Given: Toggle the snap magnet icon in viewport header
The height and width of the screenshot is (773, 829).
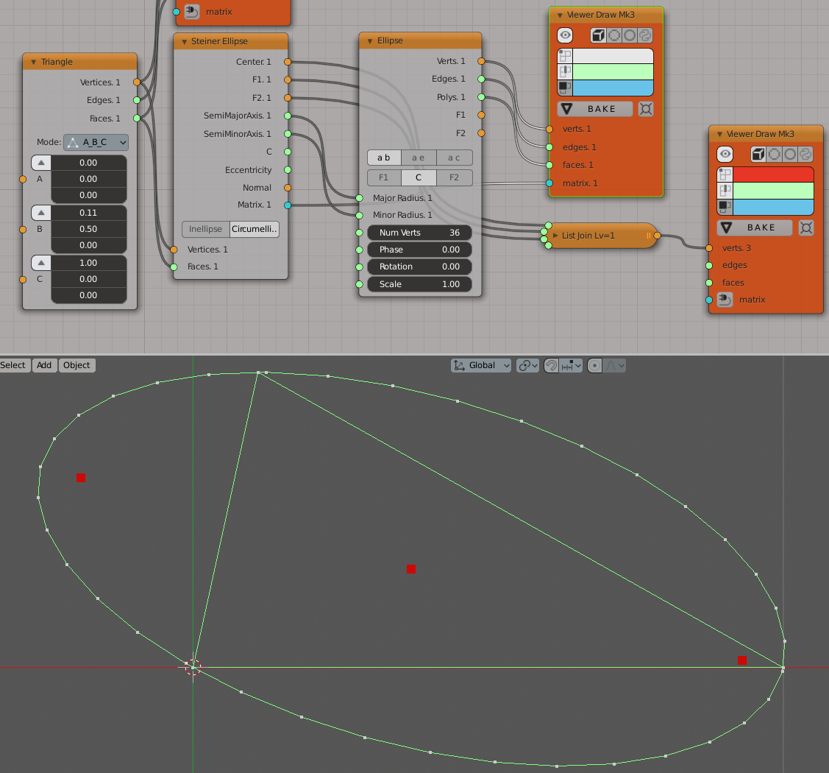Looking at the screenshot, I should (551, 365).
